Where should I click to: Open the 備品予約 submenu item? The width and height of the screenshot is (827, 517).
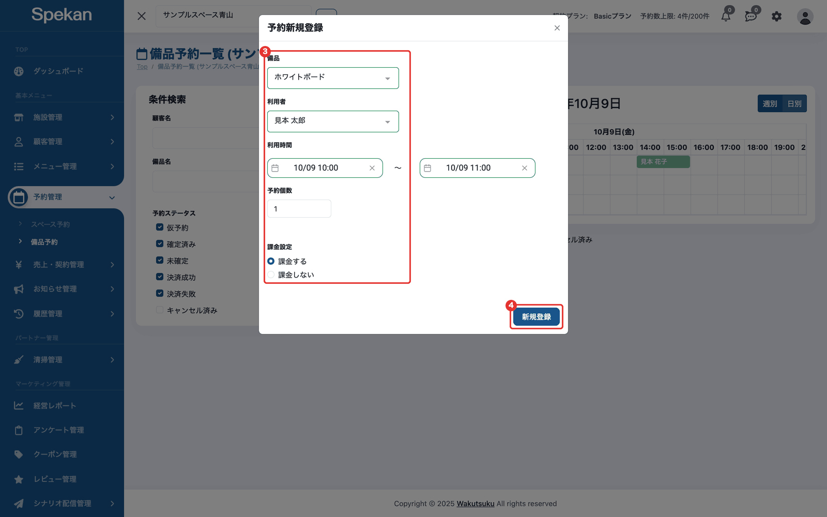(44, 242)
